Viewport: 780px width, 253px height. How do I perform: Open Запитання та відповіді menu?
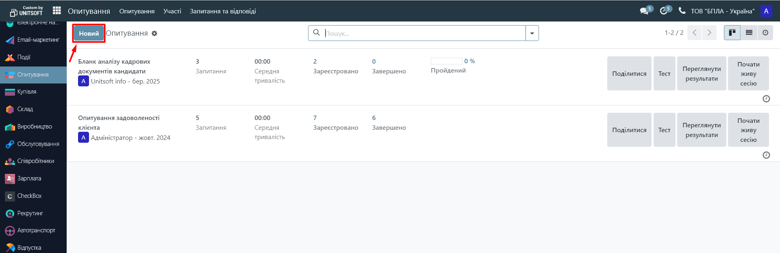click(x=223, y=11)
